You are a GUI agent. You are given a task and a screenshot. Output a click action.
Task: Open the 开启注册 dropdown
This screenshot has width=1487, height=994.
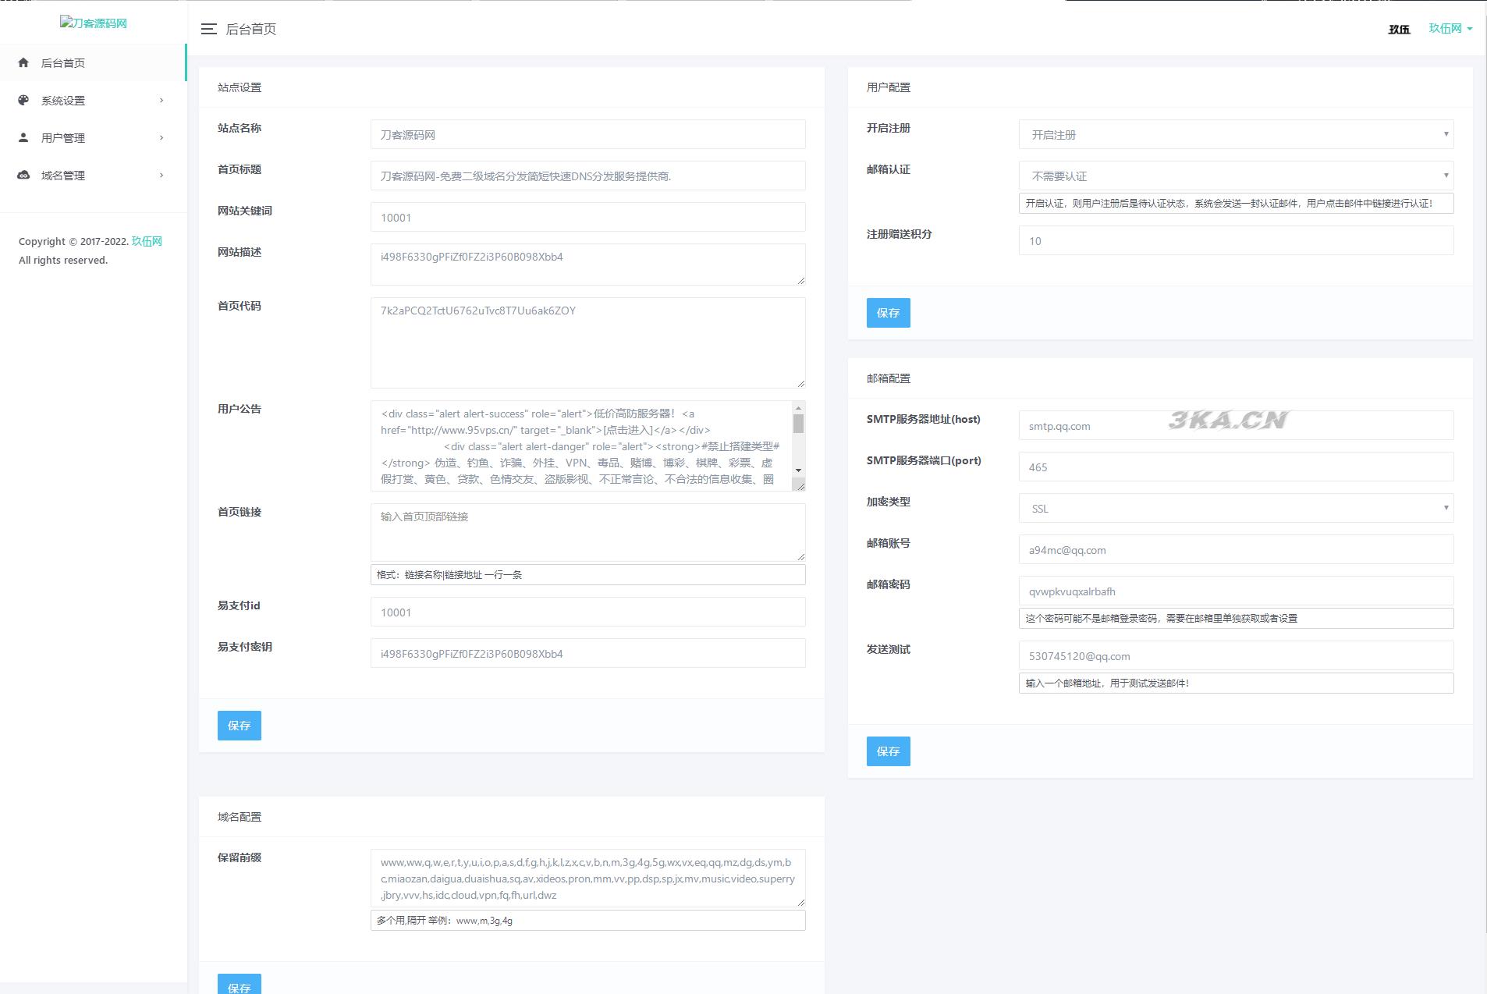[x=1235, y=134]
